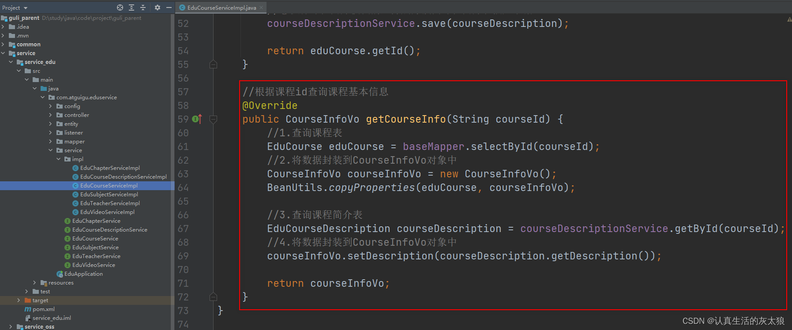Image resolution: width=792 pixels, height=330 pixels.
Task: Select the java source folder
Action: pyautogui.click(x=53, y=89)
